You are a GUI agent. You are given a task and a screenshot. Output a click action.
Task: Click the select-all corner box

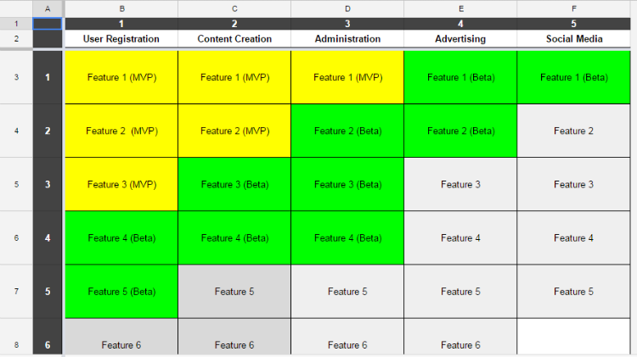tap(16, 8)
